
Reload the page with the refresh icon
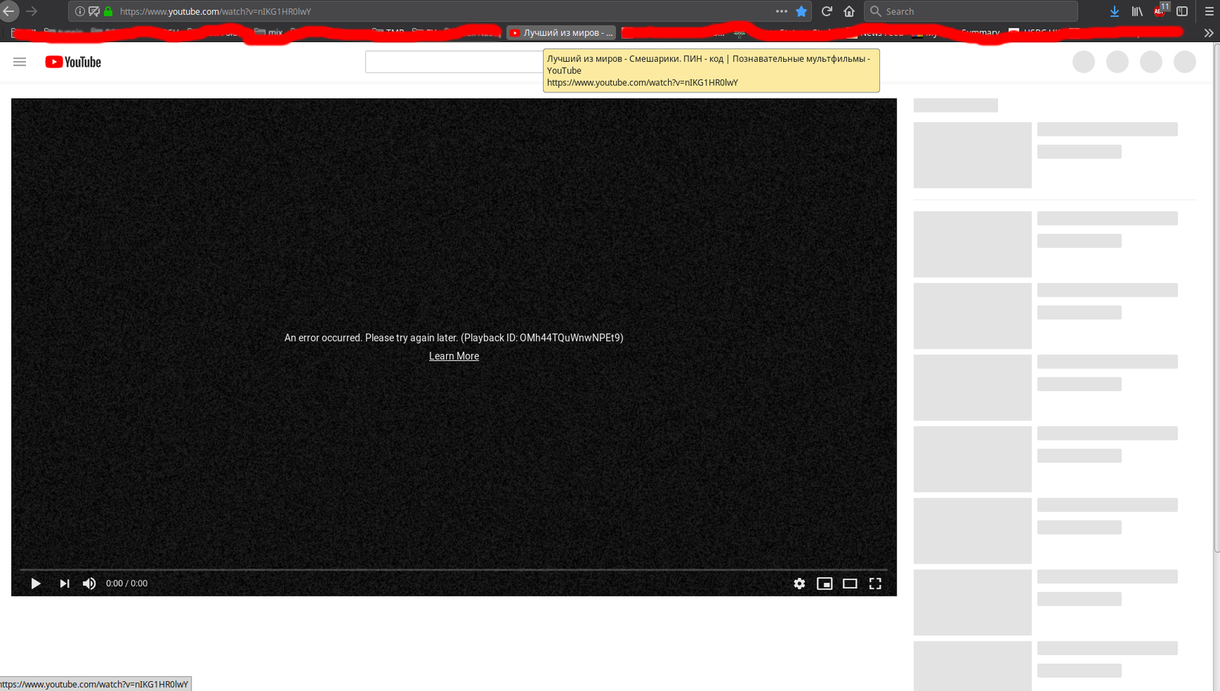click(x=827, y=11)
